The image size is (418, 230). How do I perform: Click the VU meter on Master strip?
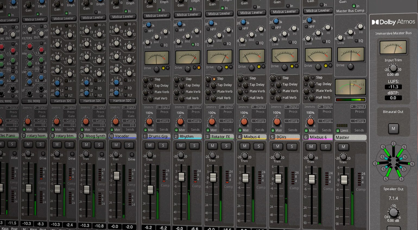point(351,54)
